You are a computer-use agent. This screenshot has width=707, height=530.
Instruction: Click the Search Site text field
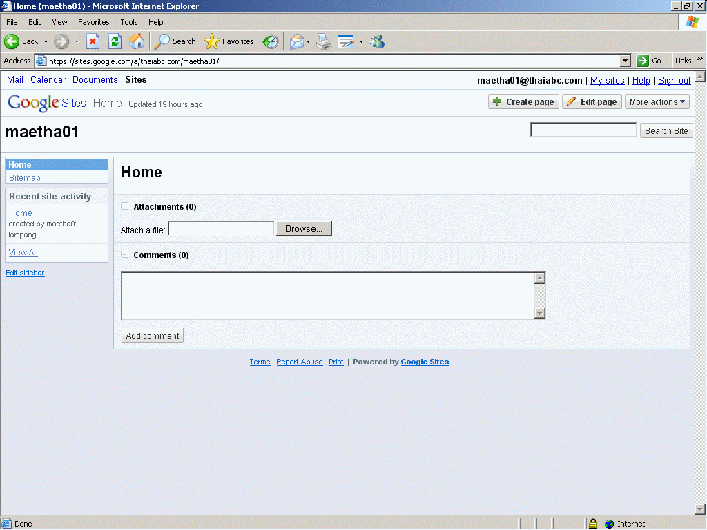(x=583, y=130)
